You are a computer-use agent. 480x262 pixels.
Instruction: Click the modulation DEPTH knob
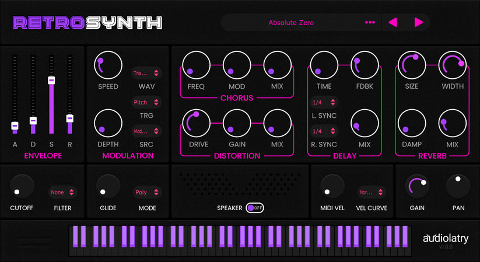108,123
